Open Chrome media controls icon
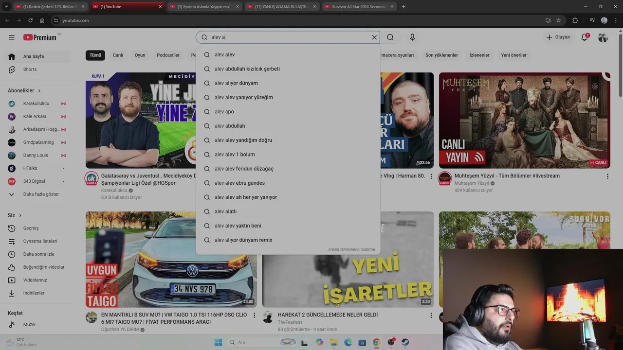Viewport: 623px width, 350px height. click(592, 20)
